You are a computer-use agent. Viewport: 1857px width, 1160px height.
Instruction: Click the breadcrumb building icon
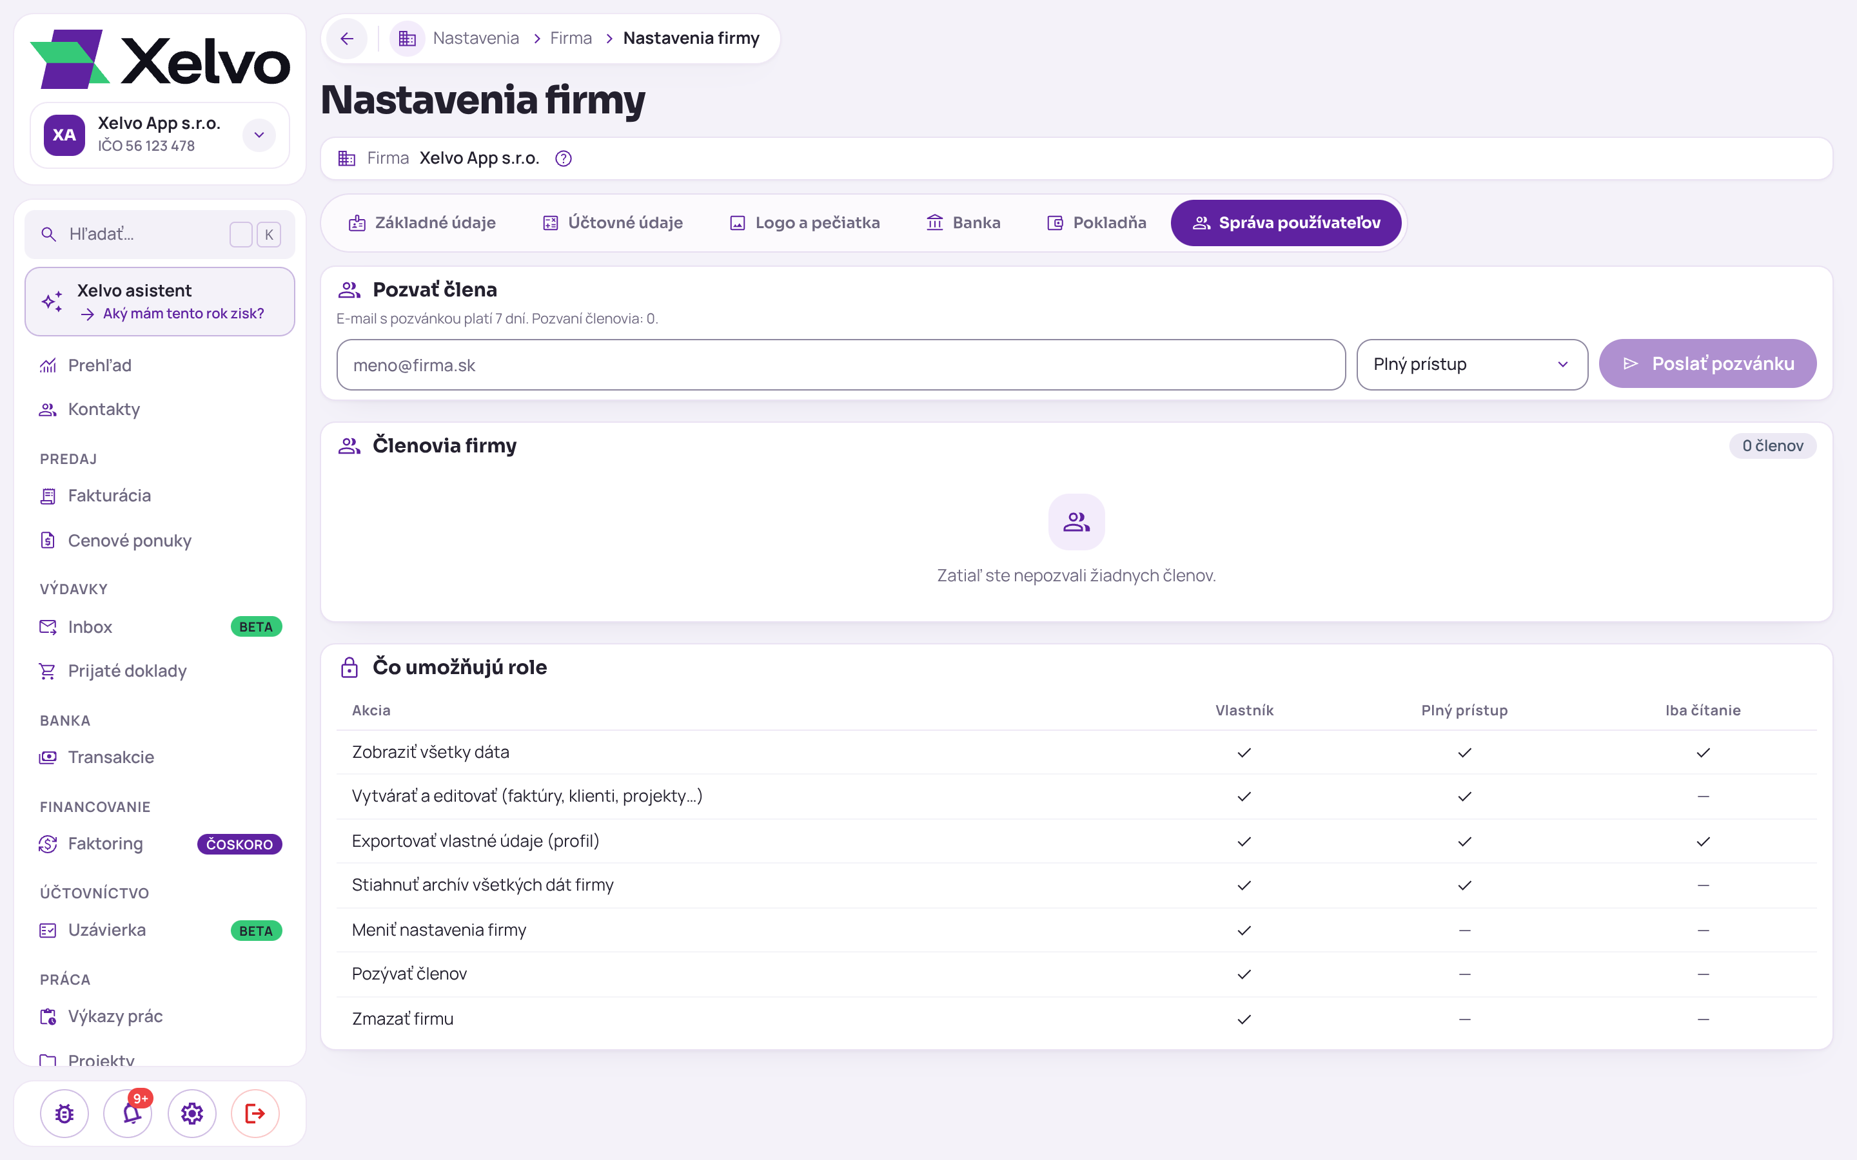click(x=408, y=39)
